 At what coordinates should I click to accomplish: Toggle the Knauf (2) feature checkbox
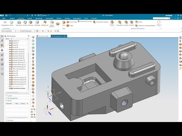coord(10,43)
